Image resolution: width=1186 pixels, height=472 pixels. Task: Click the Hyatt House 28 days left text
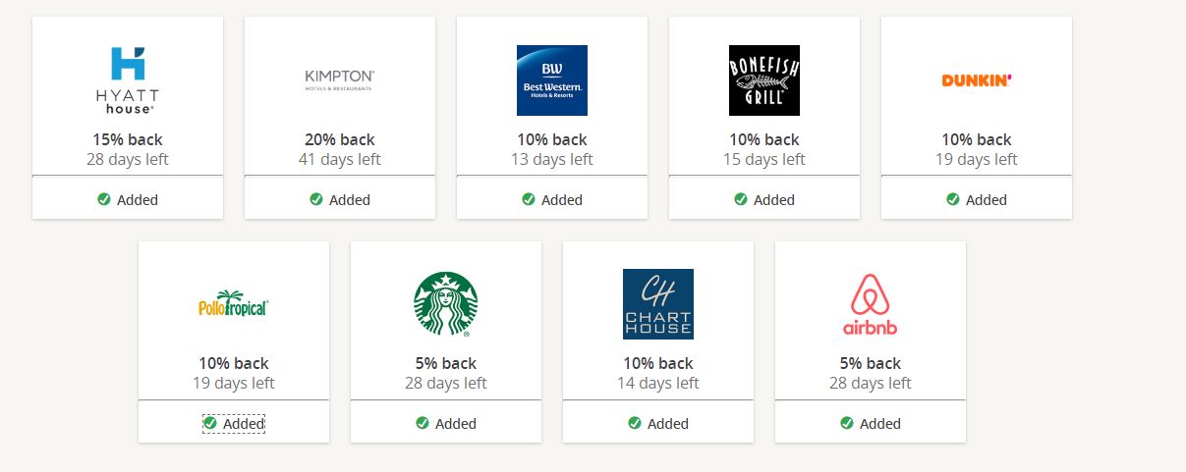[x=128, y=159]
